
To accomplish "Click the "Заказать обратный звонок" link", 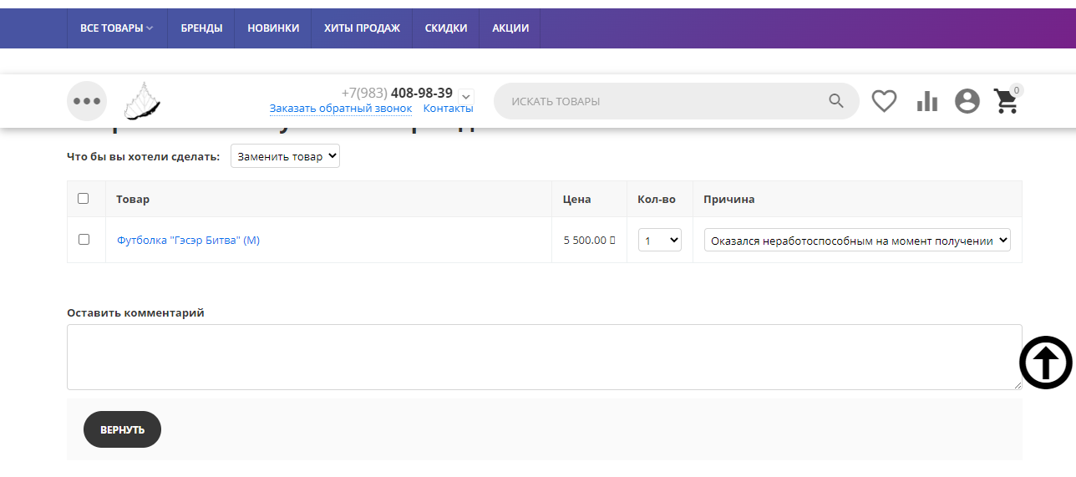I will (x=340, y=109).
